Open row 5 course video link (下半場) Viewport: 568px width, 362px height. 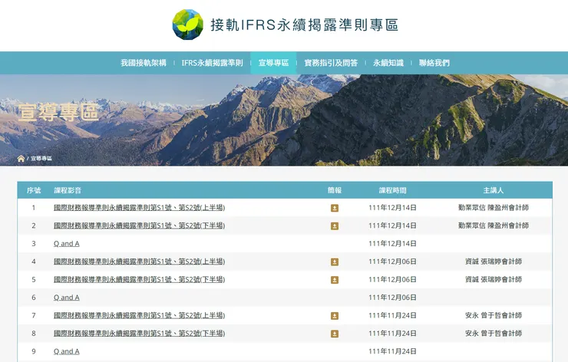tap(140, 279)
